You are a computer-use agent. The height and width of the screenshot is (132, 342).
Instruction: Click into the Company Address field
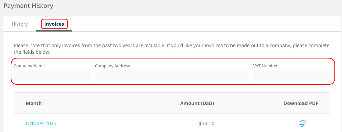(172, 76)
